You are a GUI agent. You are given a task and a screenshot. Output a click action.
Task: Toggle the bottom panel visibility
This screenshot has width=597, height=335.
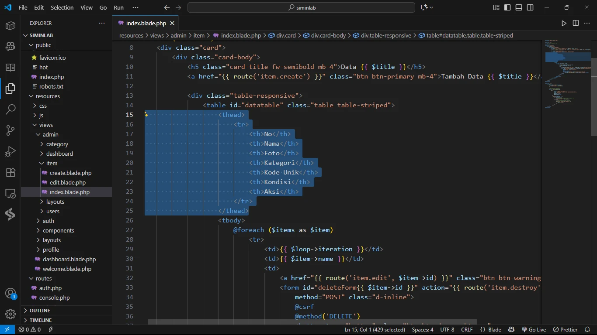[x=519, y=7]
